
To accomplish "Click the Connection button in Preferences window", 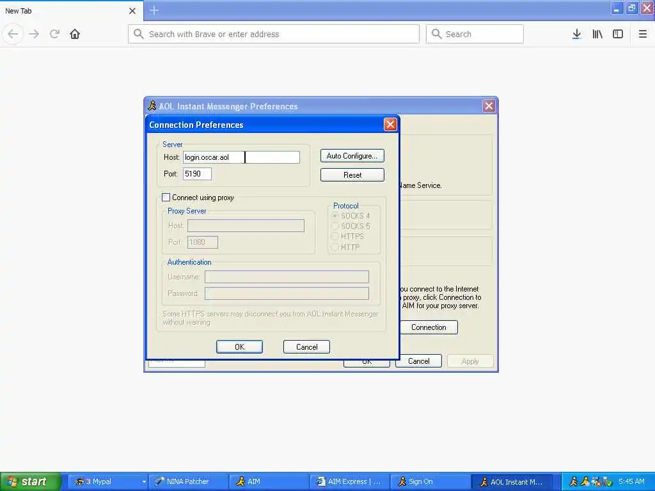I will coord(429,327).
